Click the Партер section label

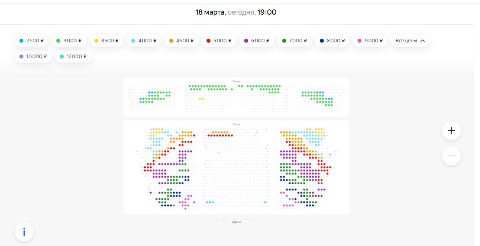click(237, 124)
